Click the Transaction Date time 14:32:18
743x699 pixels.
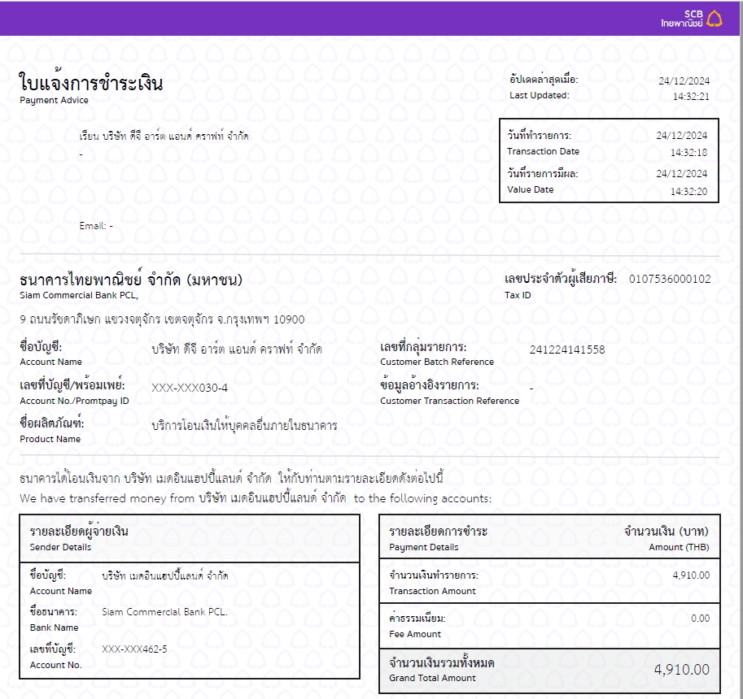click(x=688, y=152)
